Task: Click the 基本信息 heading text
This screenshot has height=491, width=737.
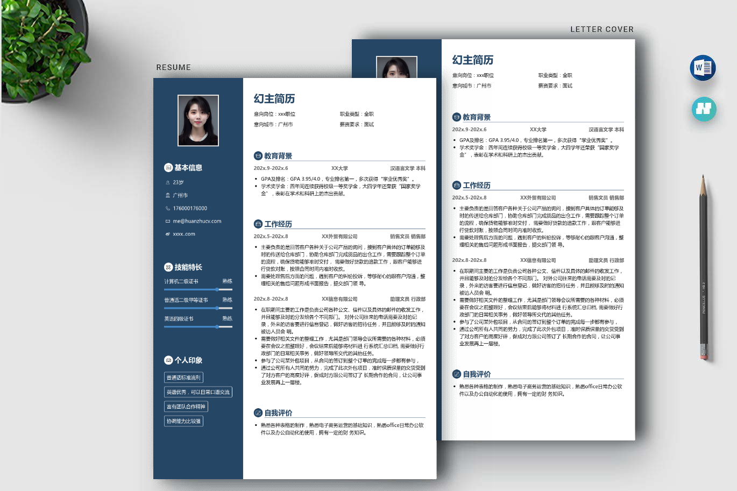Action: (x=188, y=168)
